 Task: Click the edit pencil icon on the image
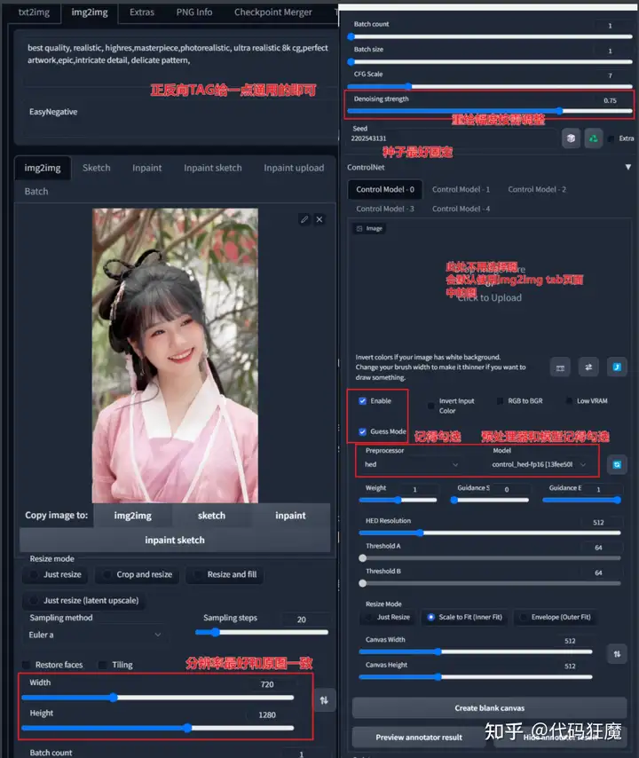pyautogui.click(x=304, y=219)
